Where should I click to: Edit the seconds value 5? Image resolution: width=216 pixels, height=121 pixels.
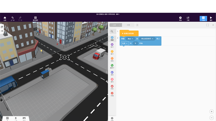(x=135, y=43)
